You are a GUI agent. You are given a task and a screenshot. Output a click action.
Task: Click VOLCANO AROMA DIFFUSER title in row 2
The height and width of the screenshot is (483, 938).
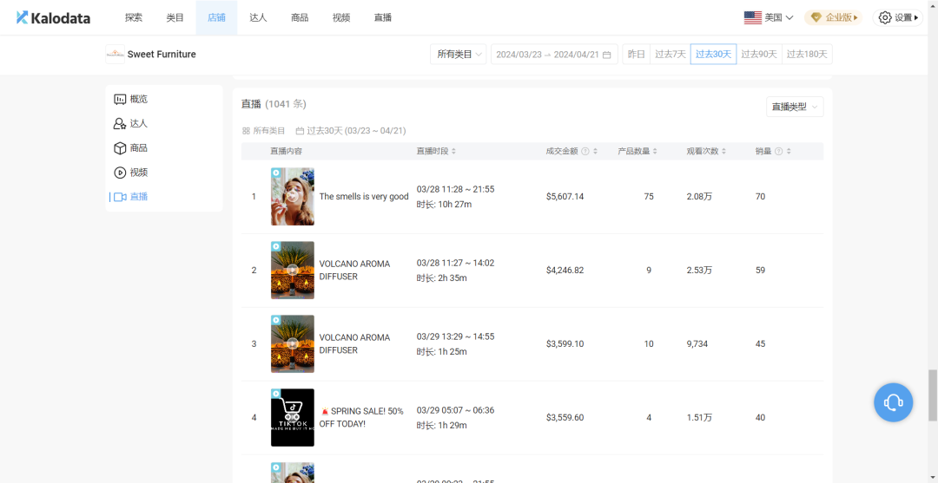click(354, 270)
